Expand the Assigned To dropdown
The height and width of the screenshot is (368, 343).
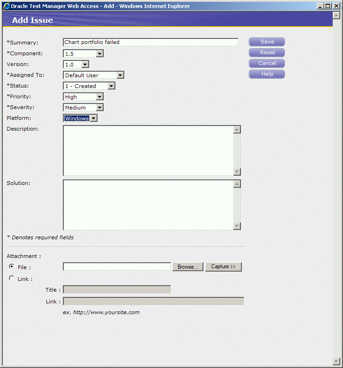coord(94,75)
